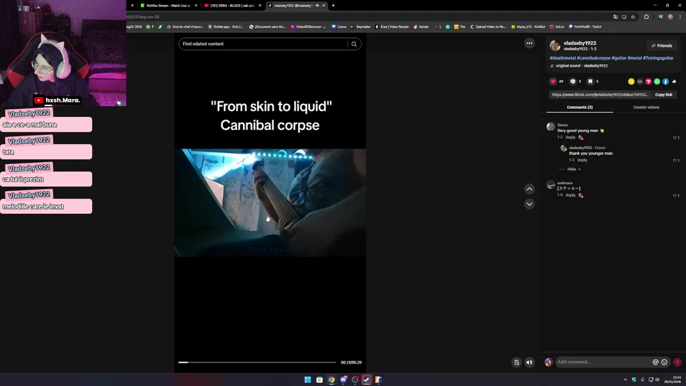The width and height of the screenshot is (686, 386).
Task: Open the three-dots more options menu
Action: (x=529, y=43)
